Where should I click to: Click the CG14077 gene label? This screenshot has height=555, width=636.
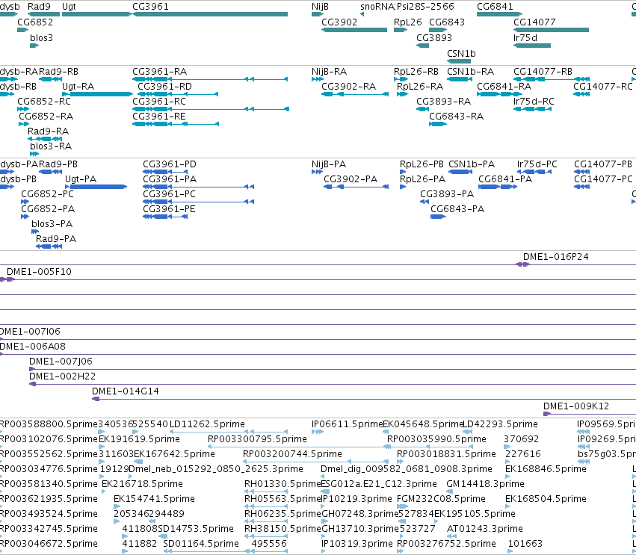pos(534,22)
